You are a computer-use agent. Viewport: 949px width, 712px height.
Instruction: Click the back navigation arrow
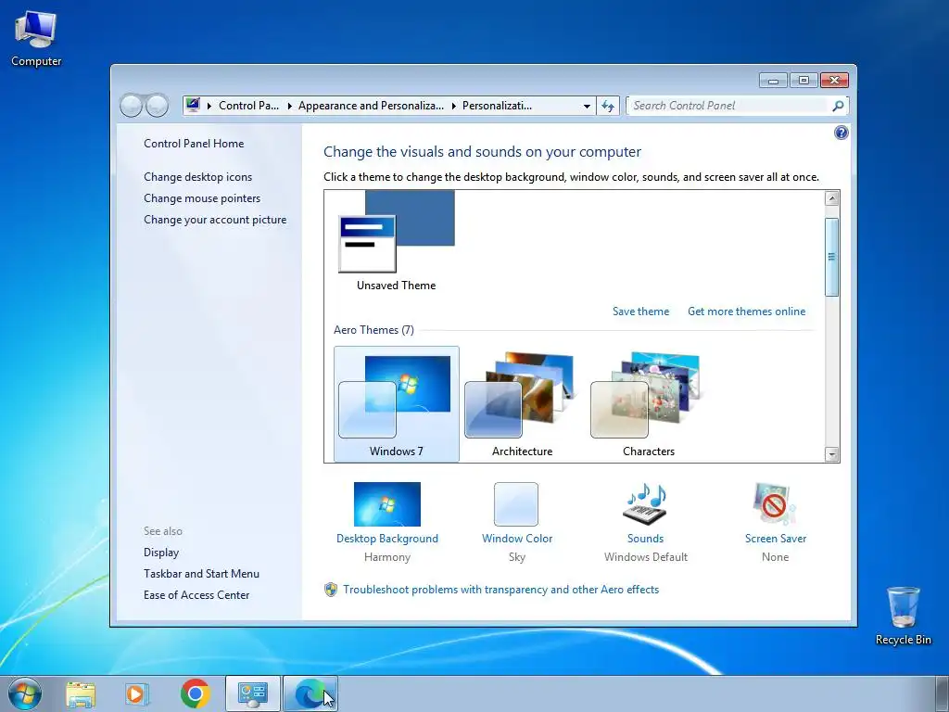tap(132, 106)
